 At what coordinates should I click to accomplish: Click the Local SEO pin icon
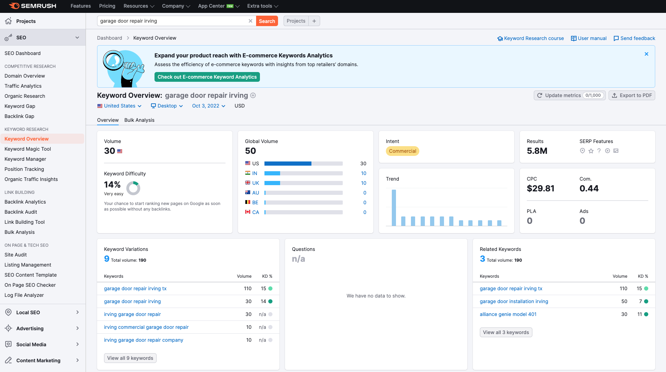tap(8, 312)
